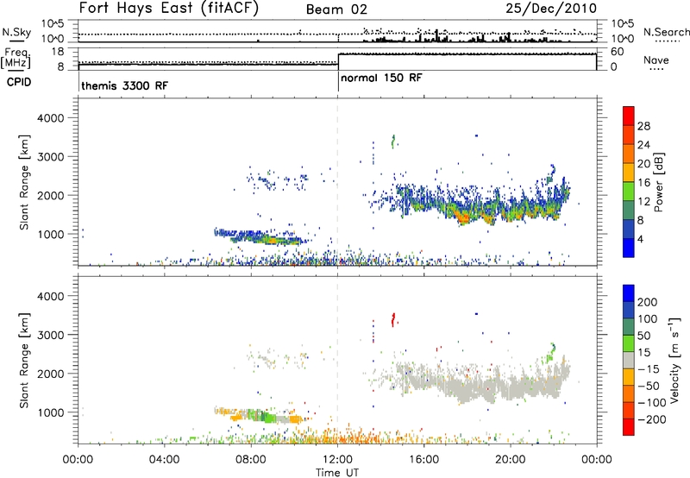This screenshot has height=478, width=690.
Task: Select the 'normal 150 RF' mode annotation
Action: coord(381,78)
